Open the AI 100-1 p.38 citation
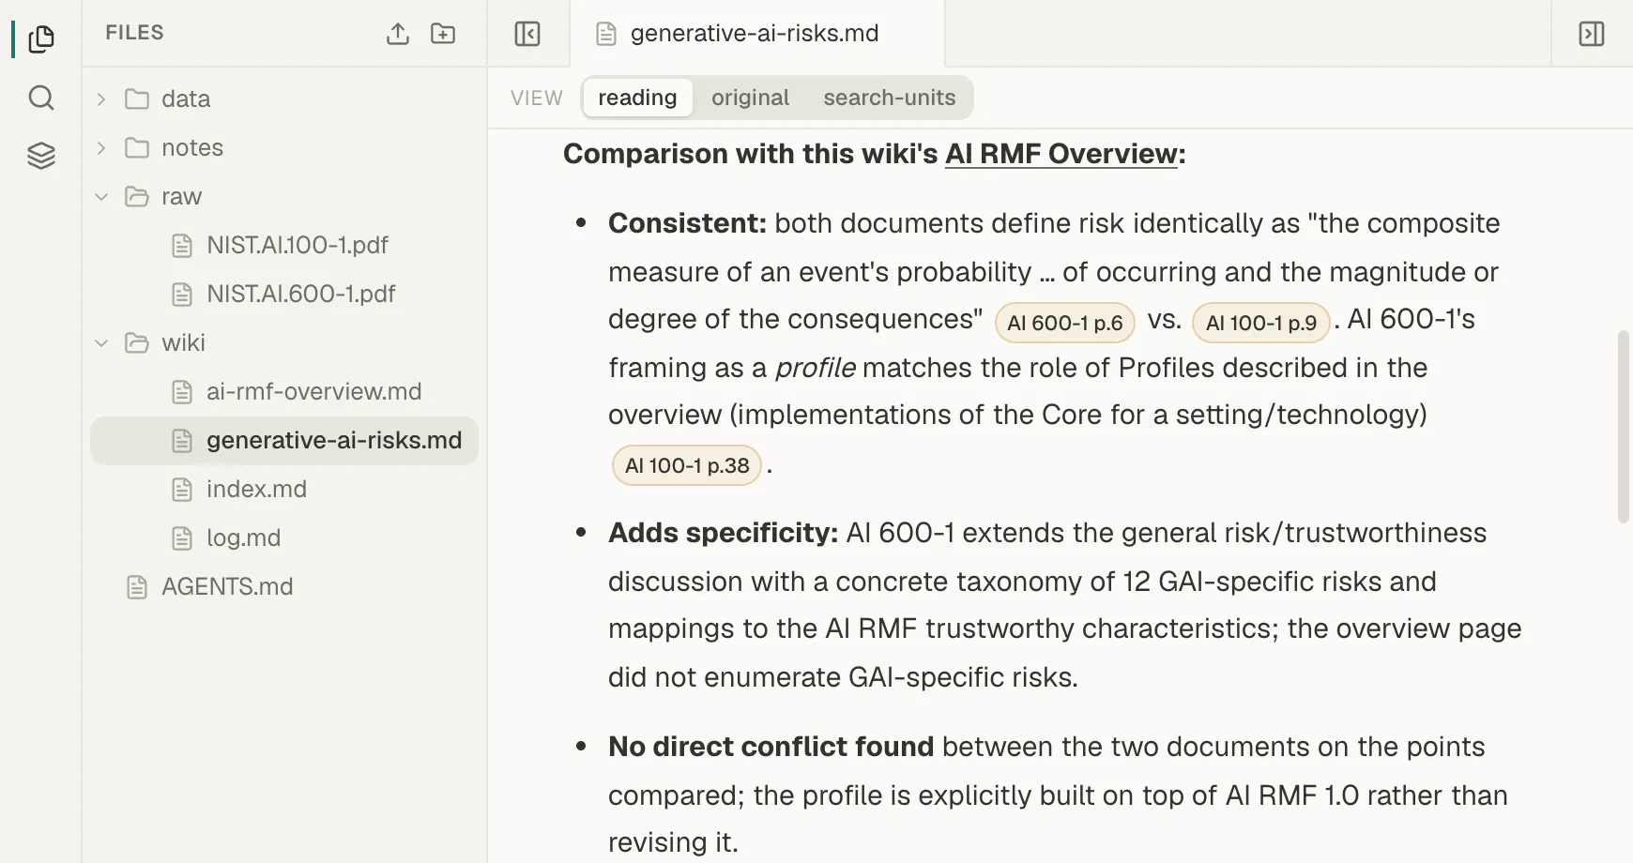This screenshot has width=1633, height=863. tap(687, 465)
